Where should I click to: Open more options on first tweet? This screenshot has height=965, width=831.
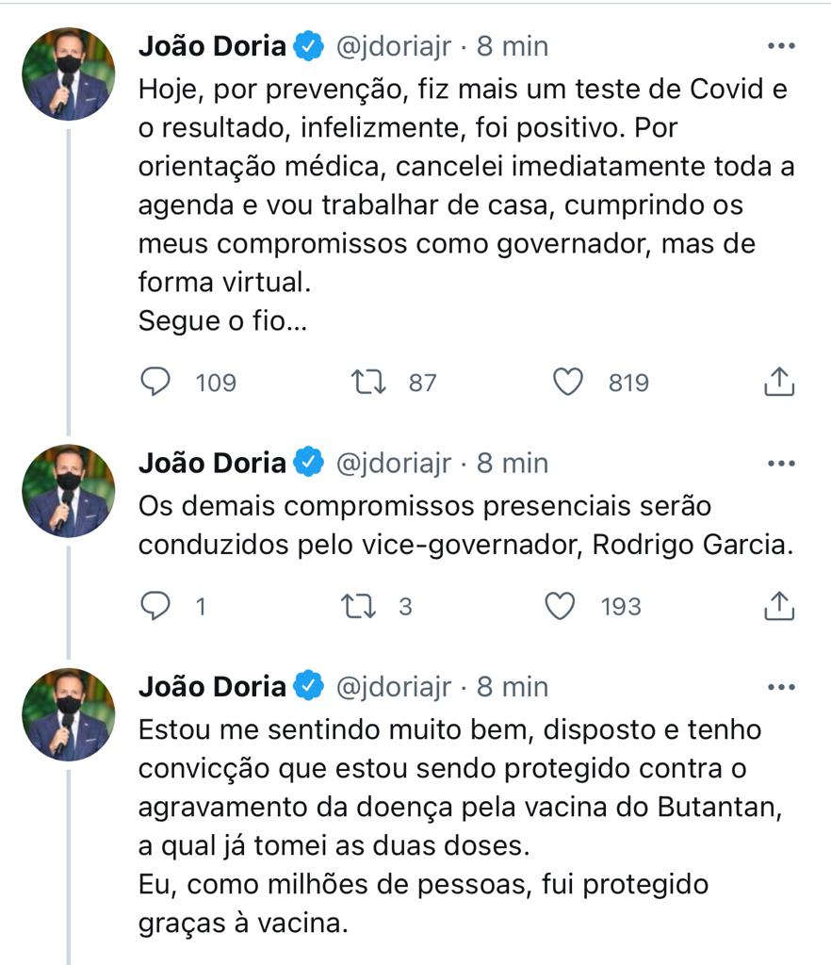coord(781,46)
